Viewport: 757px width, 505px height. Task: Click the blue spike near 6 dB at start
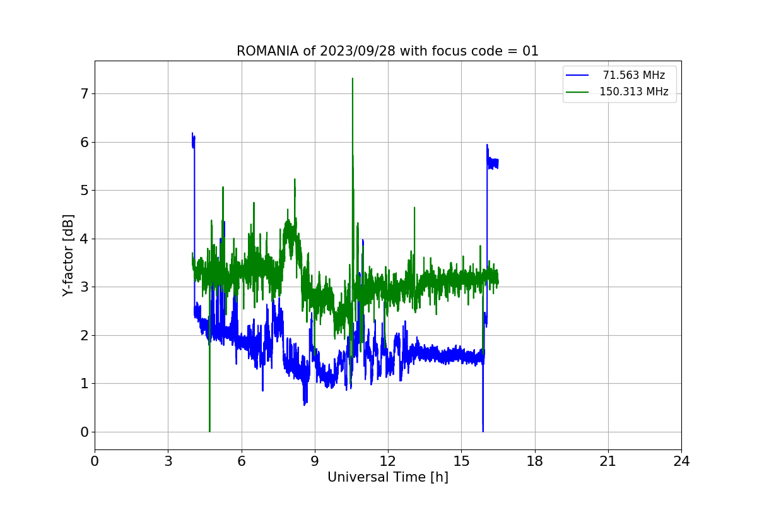click(193, 140)
